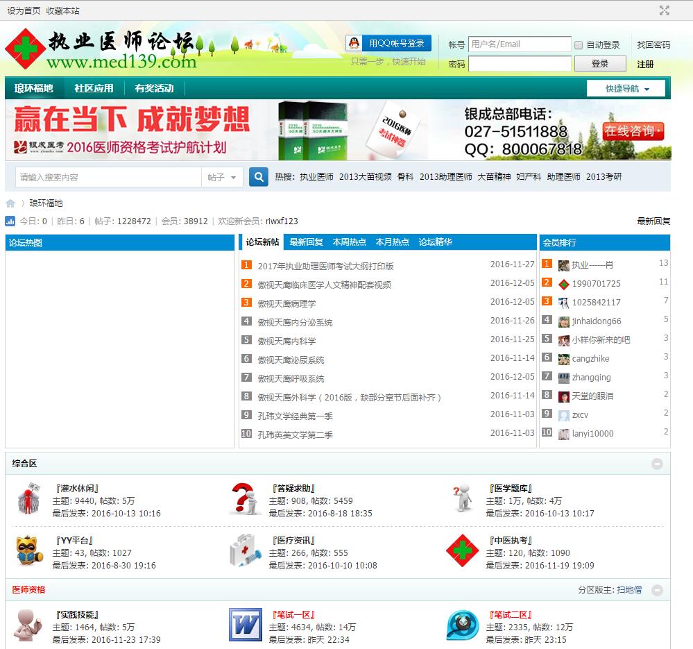Open the 琅环福地 navigation menu
This screenshot has width=693, height=649.
[33, 88]
